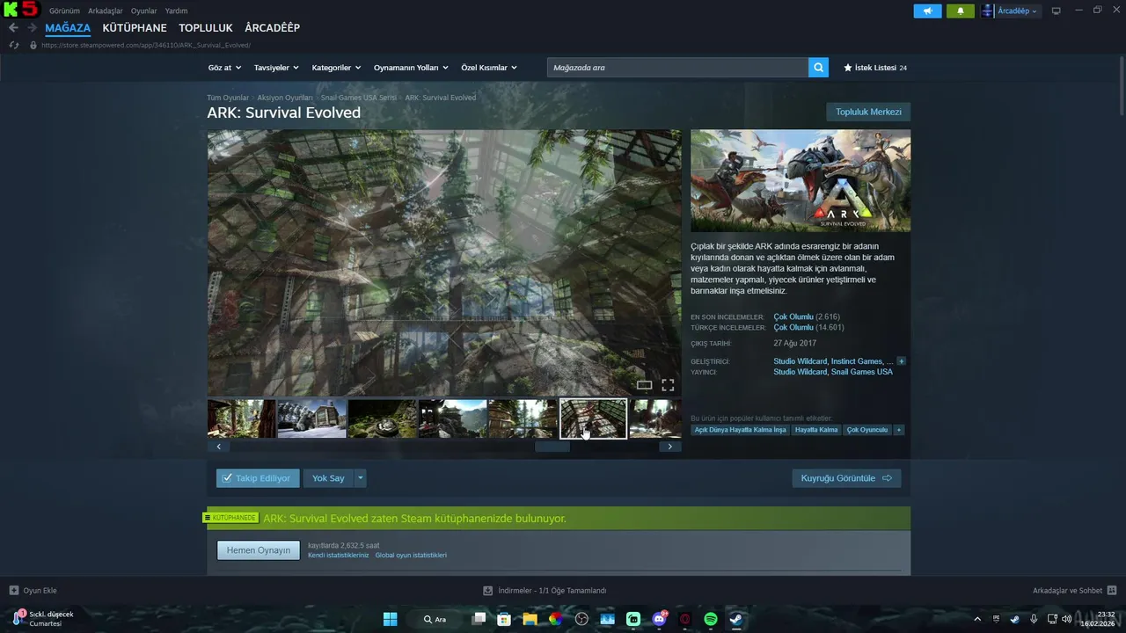
Task: Click the padlock icon beside the URL
Action: pyautogui.click(x=33, y=45)
